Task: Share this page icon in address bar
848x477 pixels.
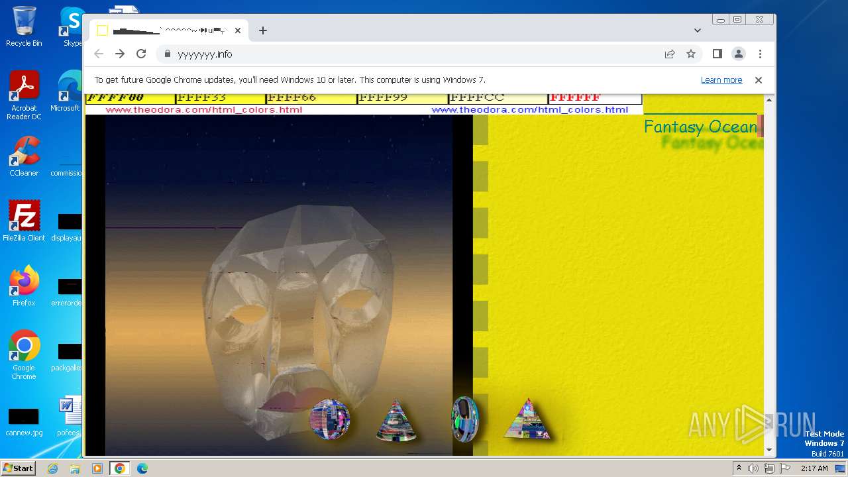Action: [x=670, y=54]
